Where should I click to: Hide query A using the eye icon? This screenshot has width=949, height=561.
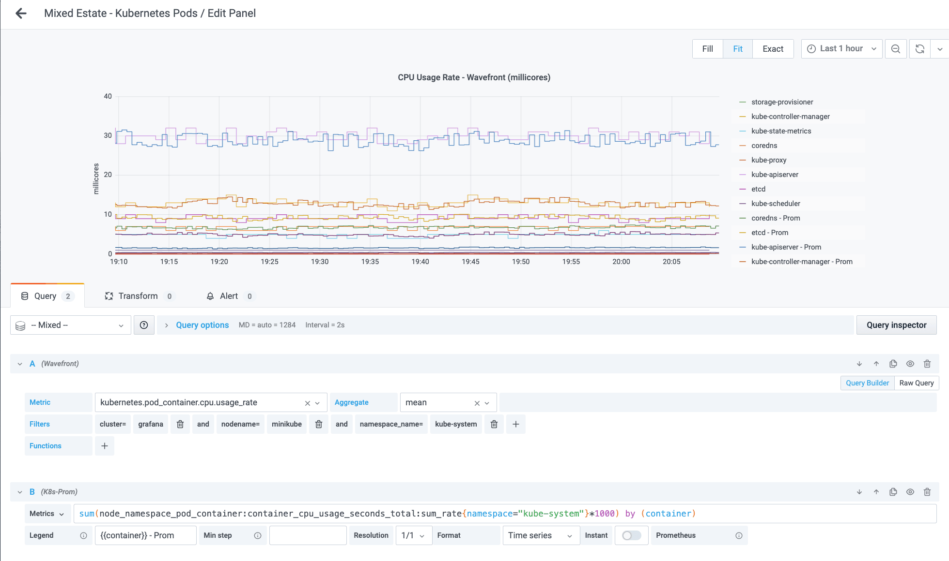point(910,364)
